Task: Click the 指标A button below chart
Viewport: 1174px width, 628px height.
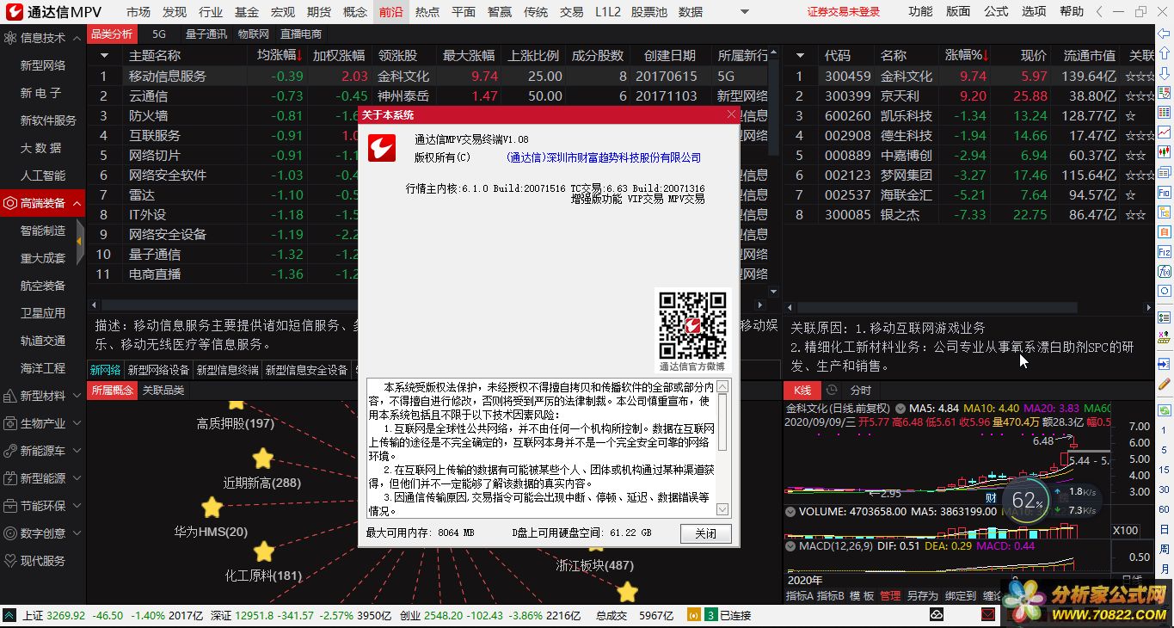Action: (x=799, y=595)
